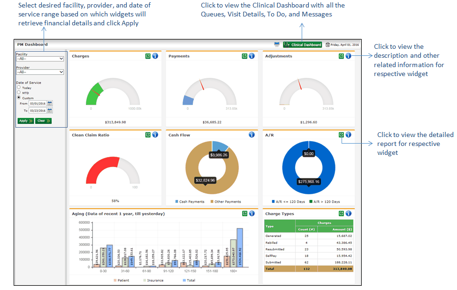Clear the filter selections
457x290 pixels.
click(44, 121)
